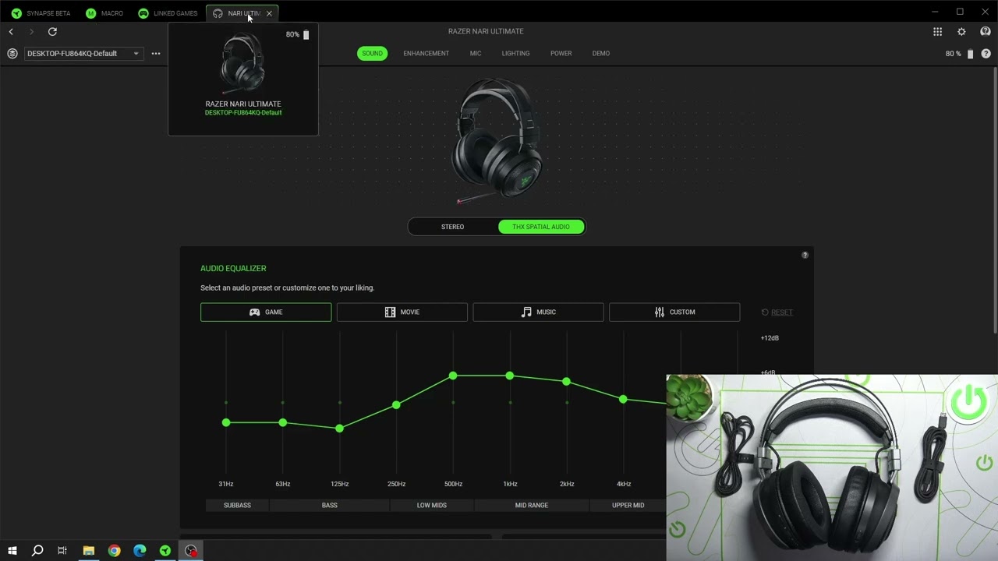The image size is (998, 561).
Task: Click the 63Hz equalizer slider handle
Action: [x=283, y=422]
